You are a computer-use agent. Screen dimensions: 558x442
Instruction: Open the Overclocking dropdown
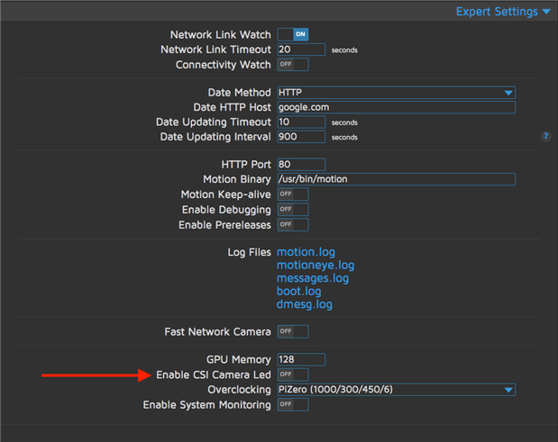pyautogui.click(x=396, y=390)
